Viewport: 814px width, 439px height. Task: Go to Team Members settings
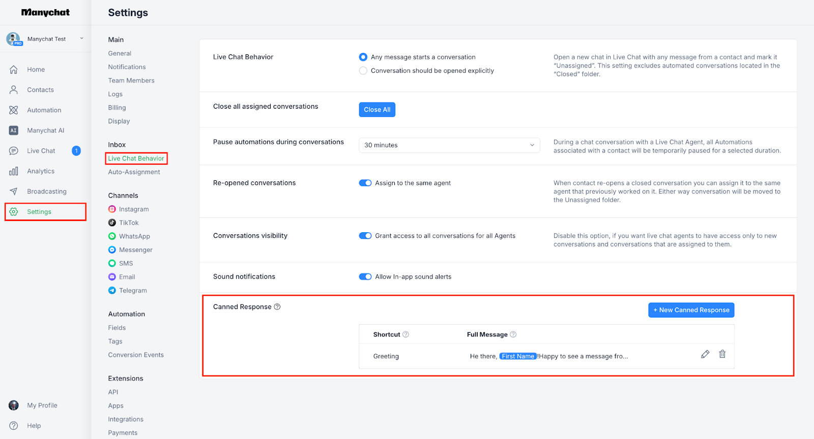[131, 81]
